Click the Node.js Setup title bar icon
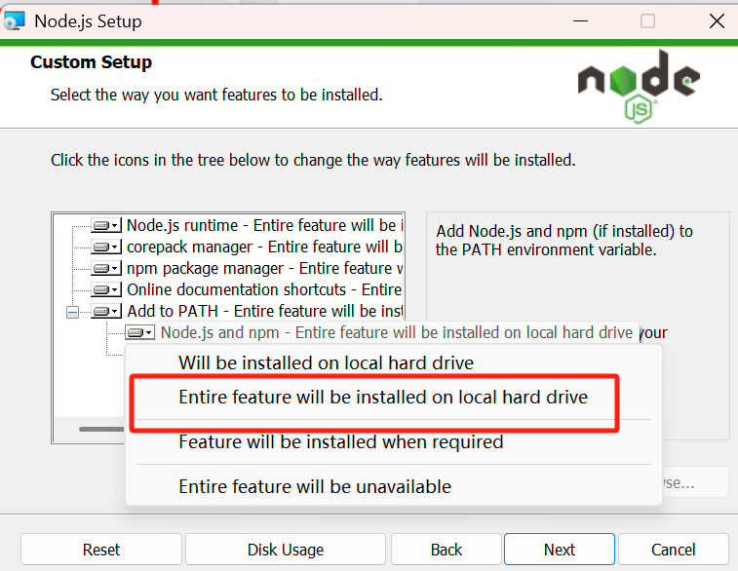Image resolution: width=738 pixels, height=571 pixels. (x=14, y=21)
